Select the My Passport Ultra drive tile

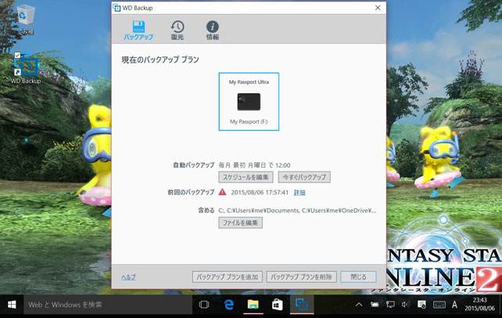tap(249, 101)
